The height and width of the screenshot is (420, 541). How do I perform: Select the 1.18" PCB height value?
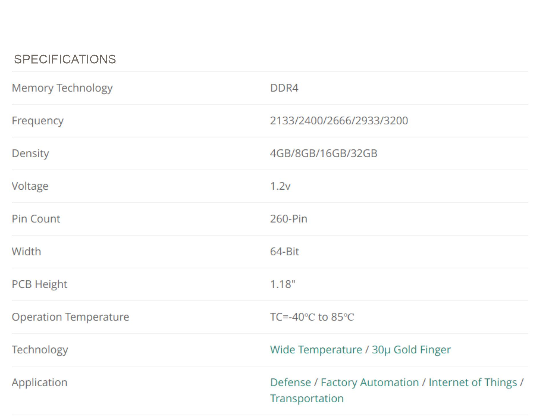(283, 284)
